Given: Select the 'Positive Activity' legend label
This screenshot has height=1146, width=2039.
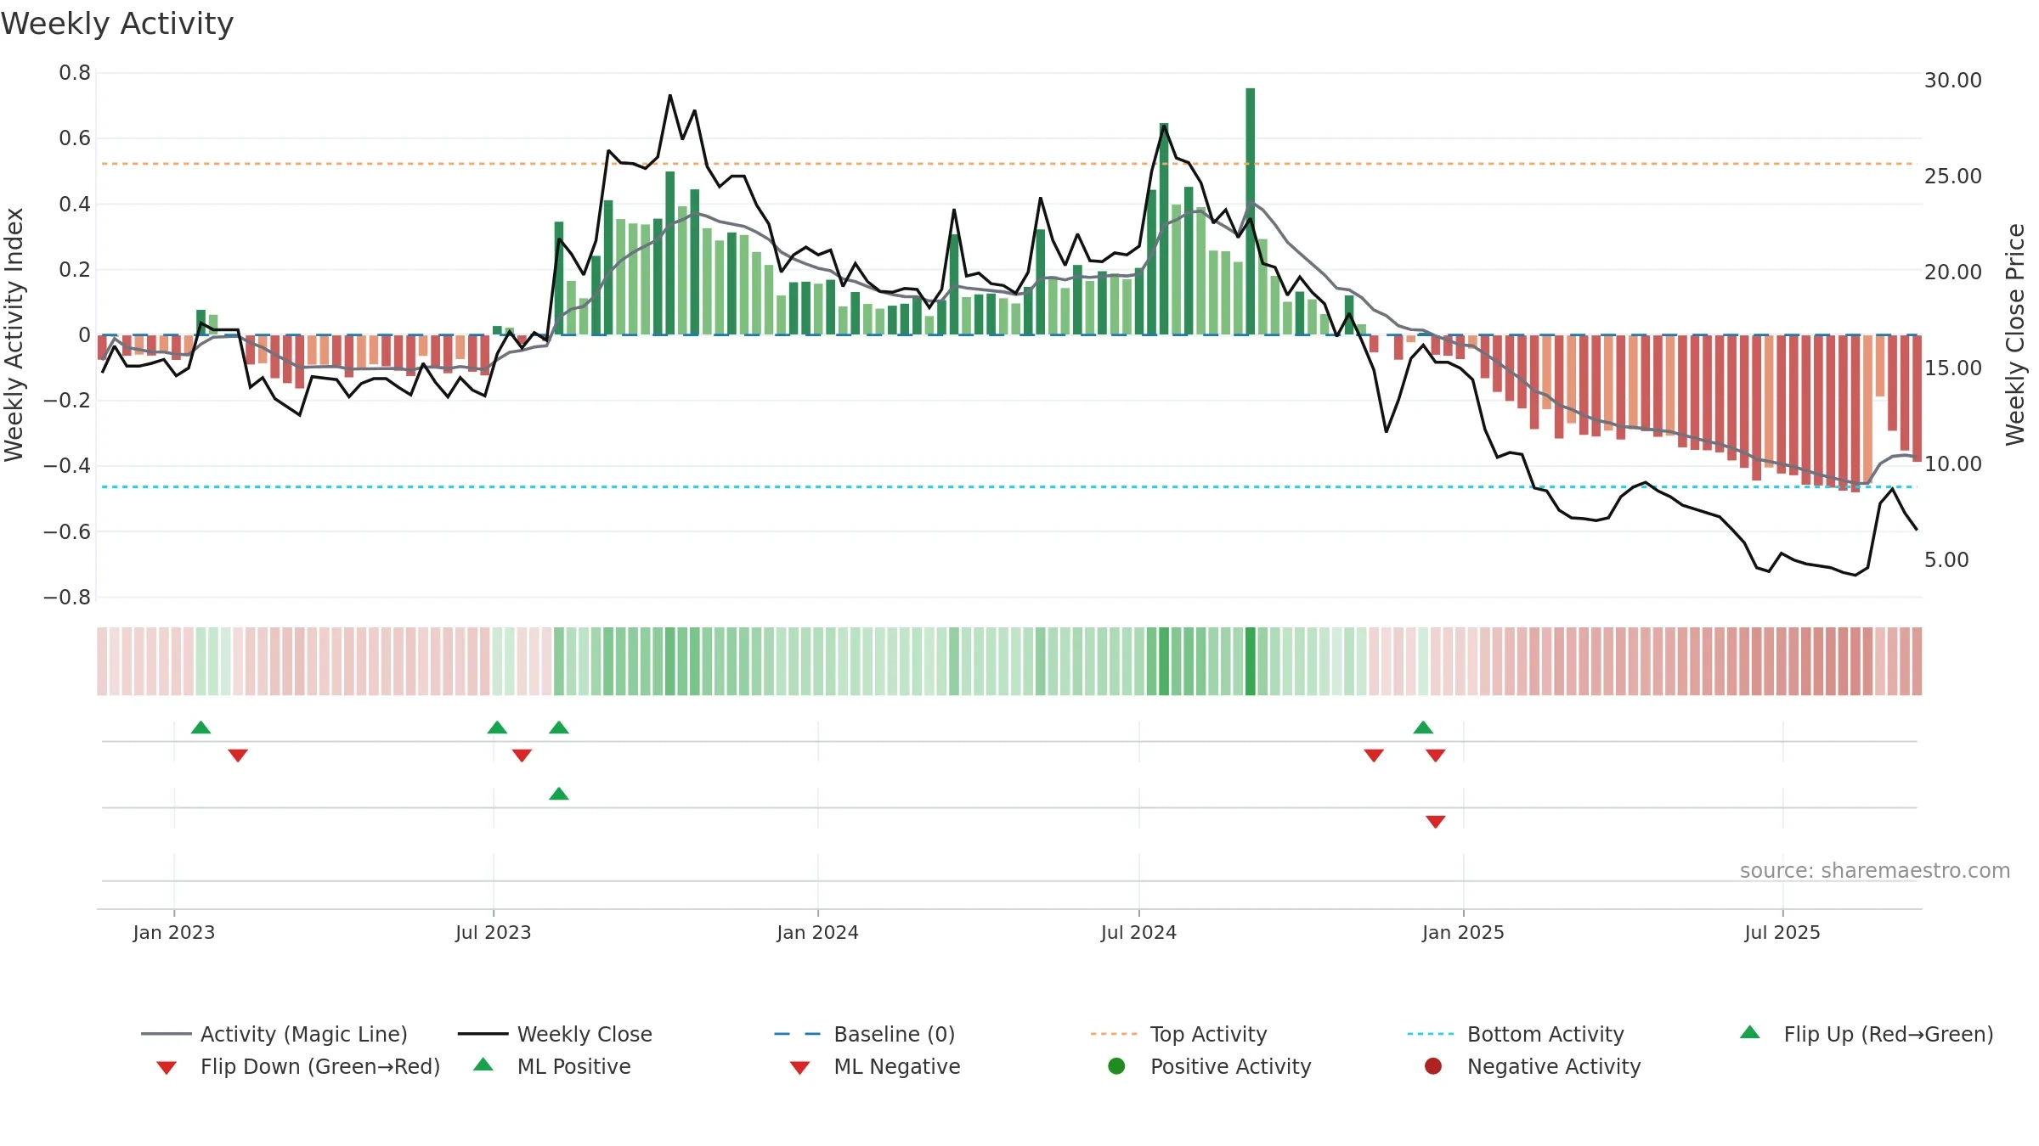Looking at the screenshot, I should click(x=1231, y=1066).
